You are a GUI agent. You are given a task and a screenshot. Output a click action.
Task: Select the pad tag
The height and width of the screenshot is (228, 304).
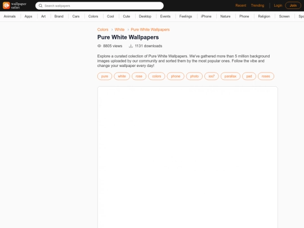click(x=249, y=76)
